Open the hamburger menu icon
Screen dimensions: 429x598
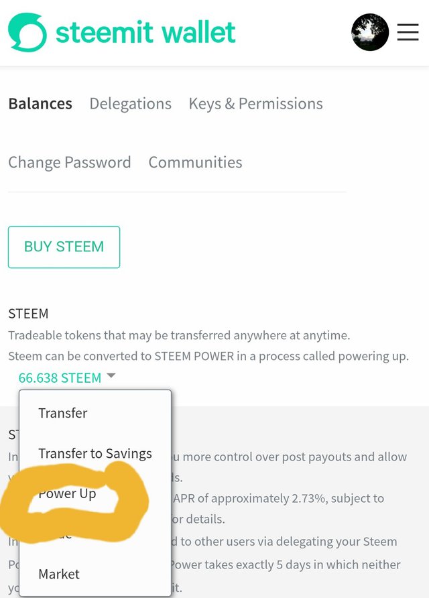408,32
